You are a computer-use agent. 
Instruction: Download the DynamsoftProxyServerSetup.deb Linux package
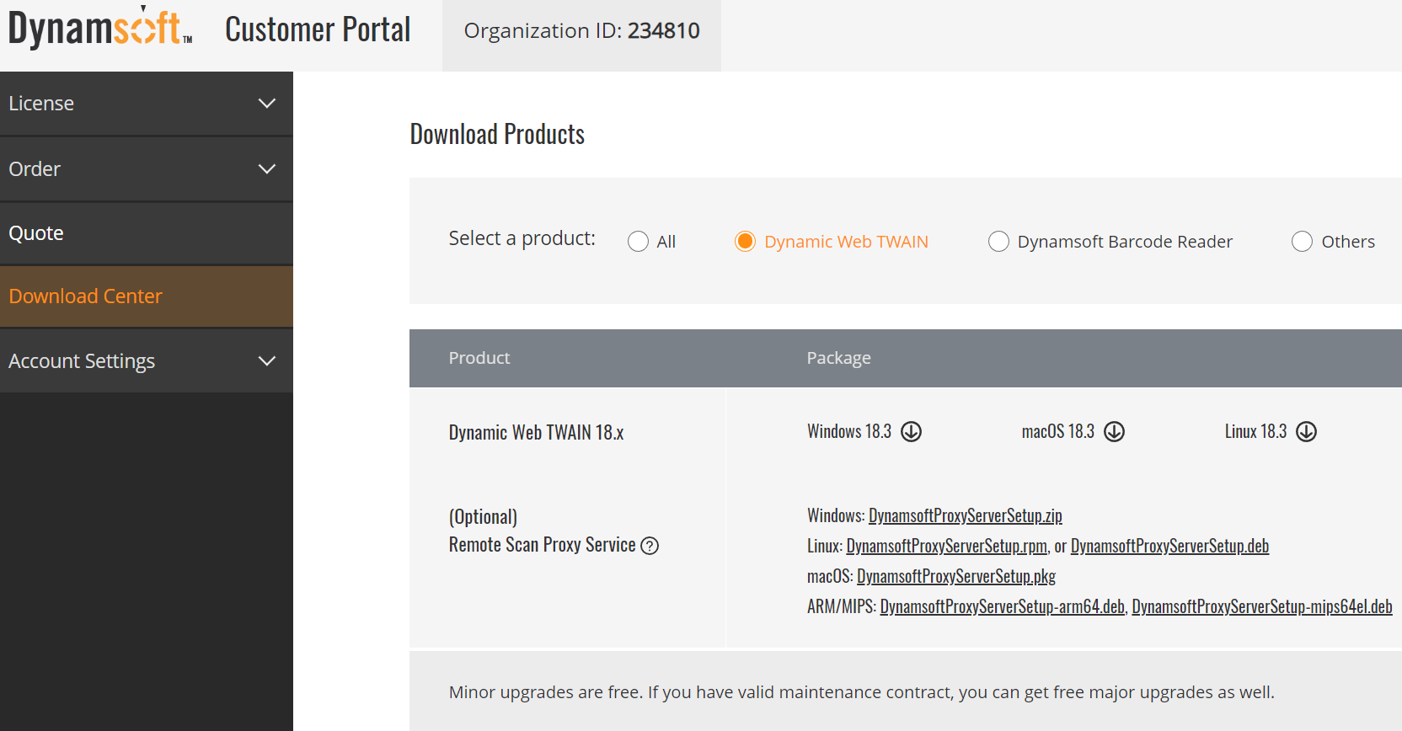coord(1169,546)
